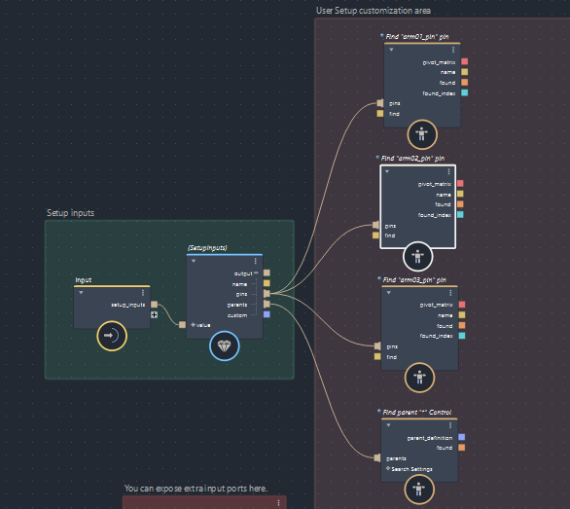Select the Find "arm01_pin" pin node title
Image resolution: width=570 pixels, height=509 pixels.
[x=416, y=36]
